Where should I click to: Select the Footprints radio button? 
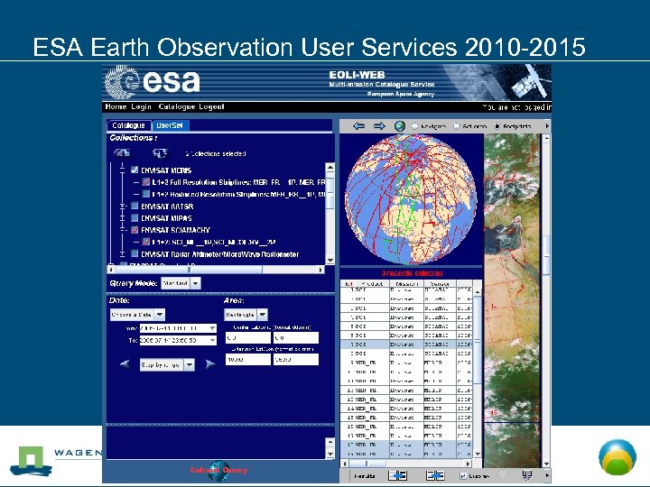(x=497, y=126)
